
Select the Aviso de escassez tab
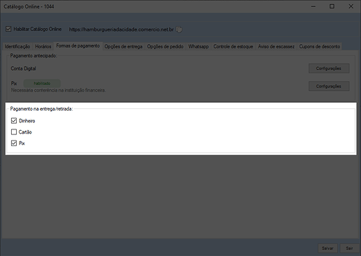pos(276,46)
